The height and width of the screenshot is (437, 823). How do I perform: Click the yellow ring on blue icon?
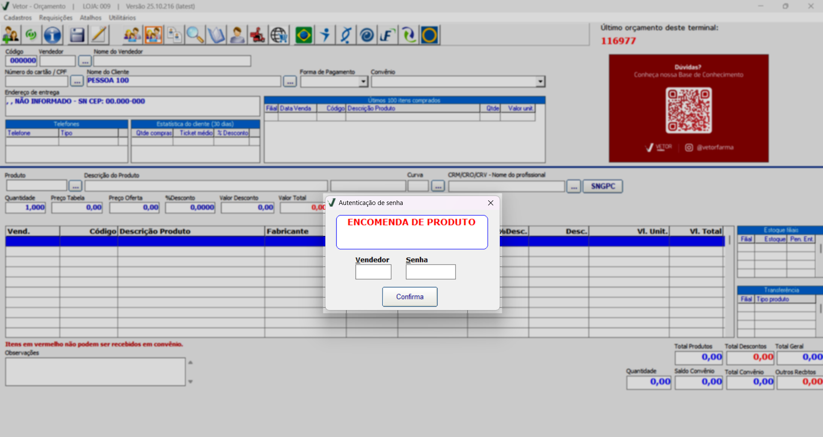tap(430, 35)
